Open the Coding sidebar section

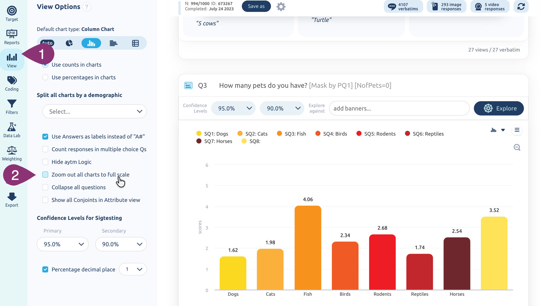(12, 84)
